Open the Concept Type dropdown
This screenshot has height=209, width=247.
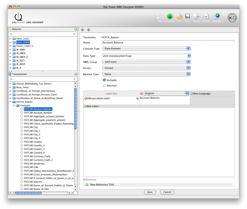(146, 49)
